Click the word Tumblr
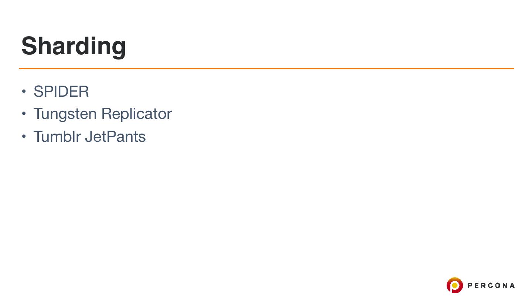The image size is (532, 299). tap(57, 137)
